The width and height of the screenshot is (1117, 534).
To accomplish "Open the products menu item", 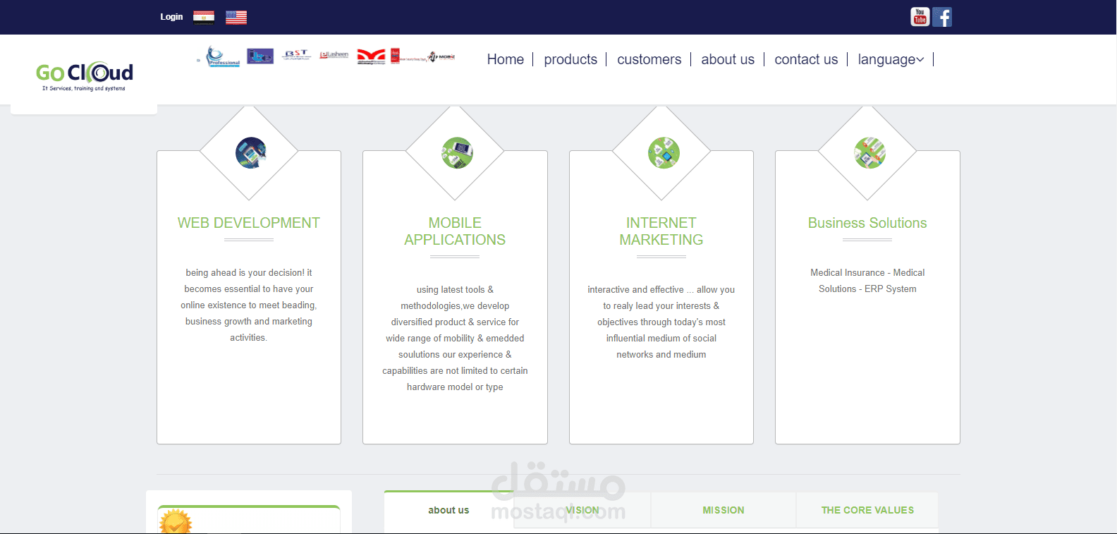I will click(x=570, y=59).
